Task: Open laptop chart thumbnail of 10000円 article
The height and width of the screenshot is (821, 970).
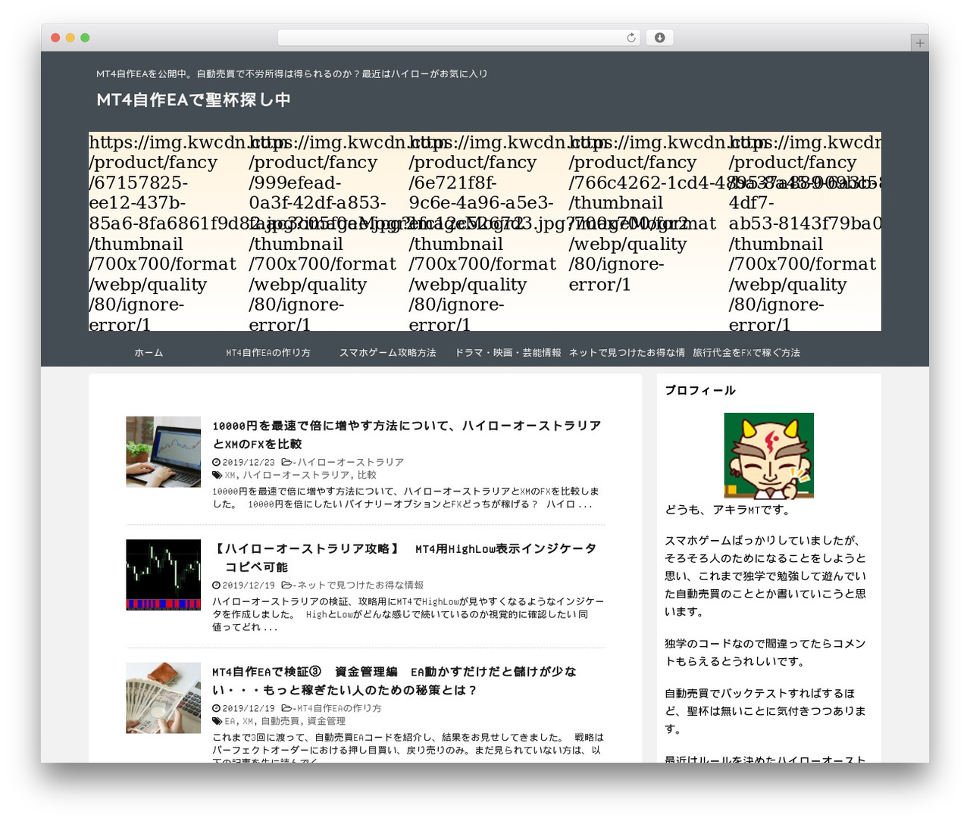Action: [164, 451]
